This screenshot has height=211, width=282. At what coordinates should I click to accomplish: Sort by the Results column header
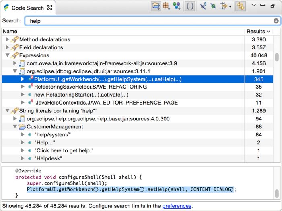258,32
